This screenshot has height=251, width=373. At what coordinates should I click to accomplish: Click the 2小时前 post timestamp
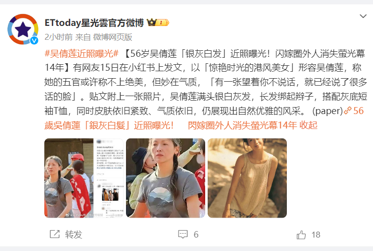click(59, 37)
